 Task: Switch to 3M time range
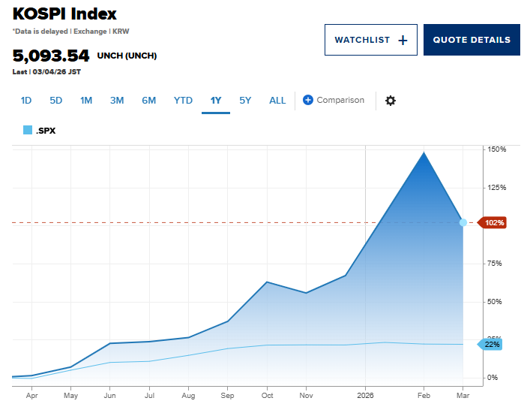coord(117,101)
